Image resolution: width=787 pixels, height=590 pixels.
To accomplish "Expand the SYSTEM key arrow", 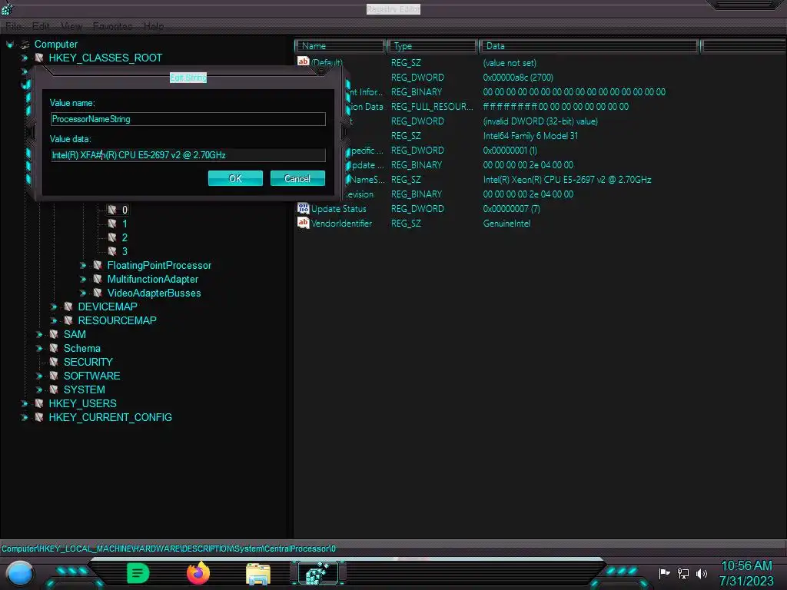I will 38,389.
